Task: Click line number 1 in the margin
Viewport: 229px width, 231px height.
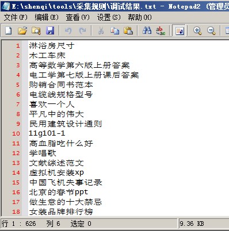Action: 18,46
